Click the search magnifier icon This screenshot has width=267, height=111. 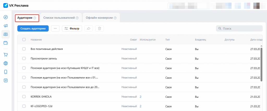[220, 28]
